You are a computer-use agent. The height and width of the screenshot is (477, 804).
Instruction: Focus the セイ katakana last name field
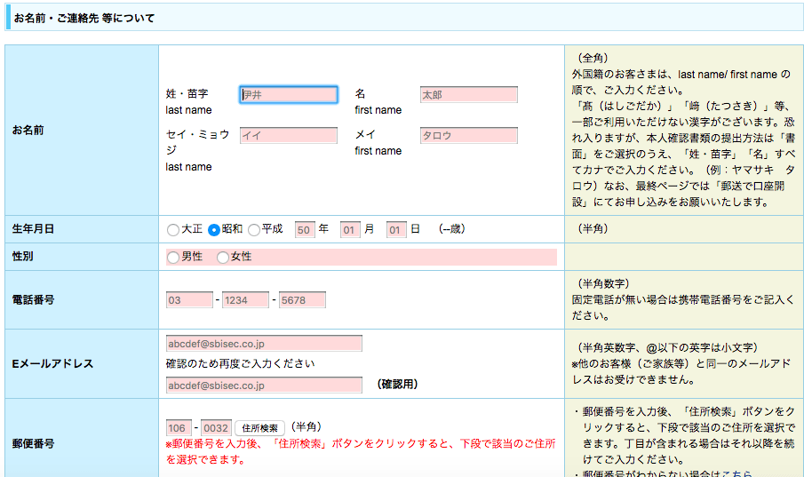tap(288, 135)
